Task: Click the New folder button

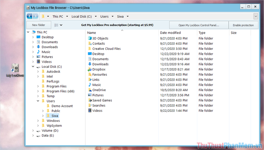Action: [39, 25]
